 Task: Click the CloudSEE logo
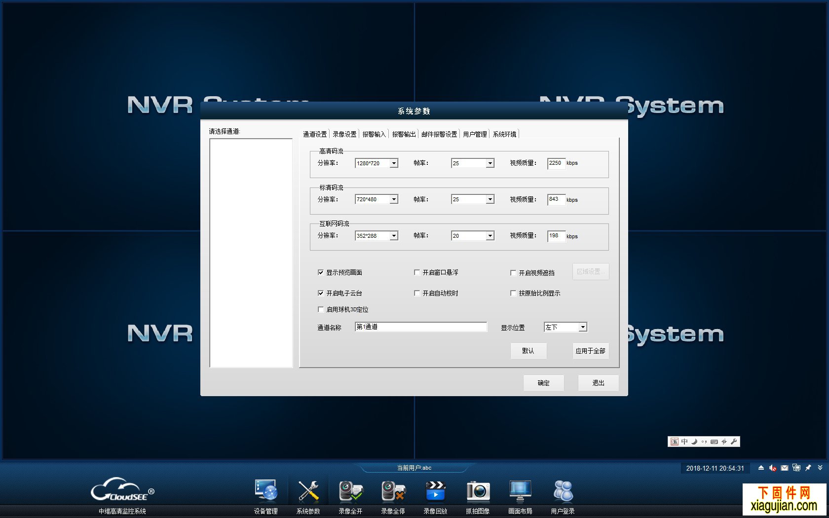122,489
